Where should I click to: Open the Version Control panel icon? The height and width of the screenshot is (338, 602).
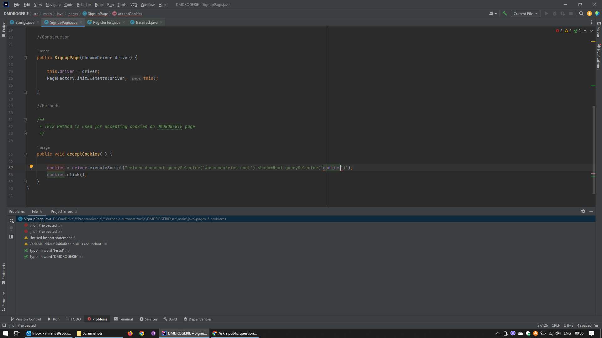pyautogui.click(x=12, y=319)
